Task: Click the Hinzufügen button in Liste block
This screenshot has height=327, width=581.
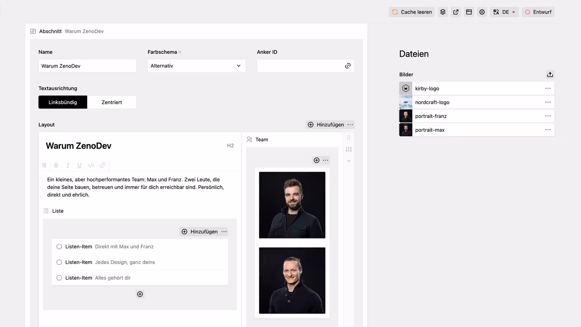Action: (x=200, y=232)
